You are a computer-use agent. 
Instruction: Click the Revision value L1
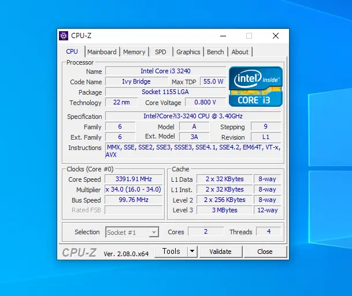(266, 137)
